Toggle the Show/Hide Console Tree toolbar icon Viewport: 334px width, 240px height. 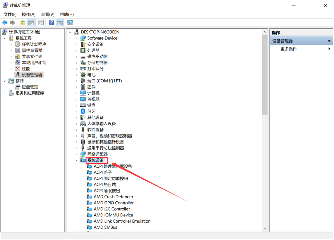31,22
